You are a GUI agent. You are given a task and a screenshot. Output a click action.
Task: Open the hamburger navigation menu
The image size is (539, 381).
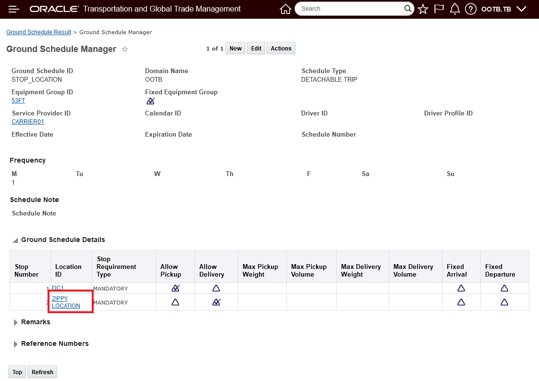[x=14, y=9]
